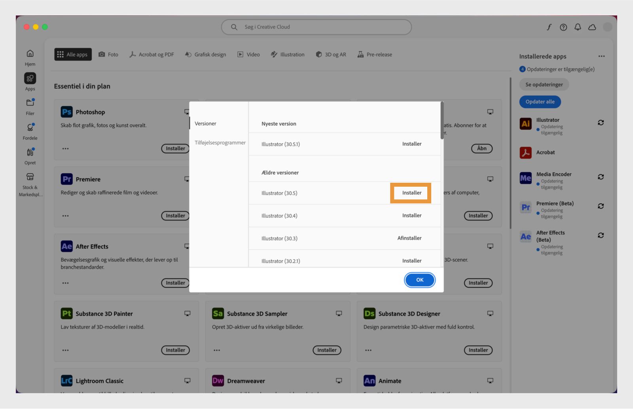Click the Åbn button
Image resolution: width=633 pixels, height=409 pixels.
(482, 148)
